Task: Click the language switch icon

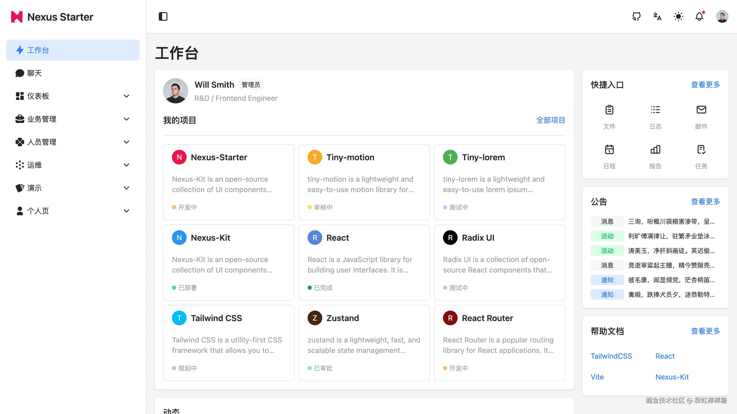Action: 657,16
